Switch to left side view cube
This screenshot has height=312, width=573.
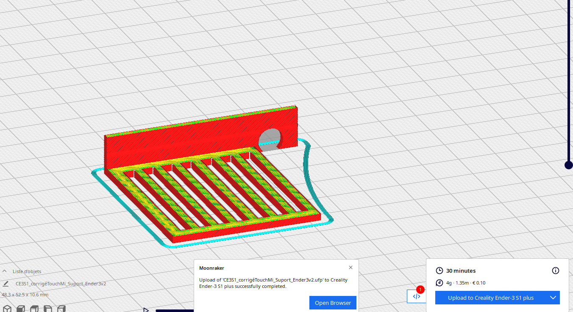coord(48,309)
